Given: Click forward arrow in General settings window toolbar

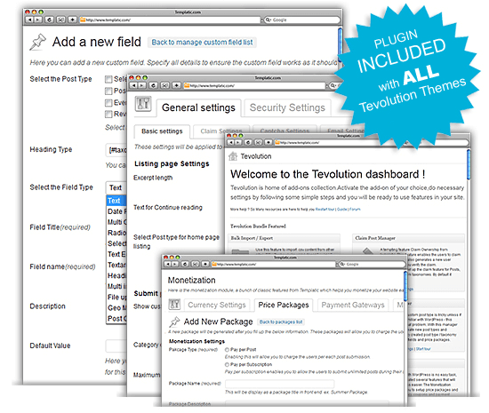Looking at the screenshot, I should coord(142,85).
